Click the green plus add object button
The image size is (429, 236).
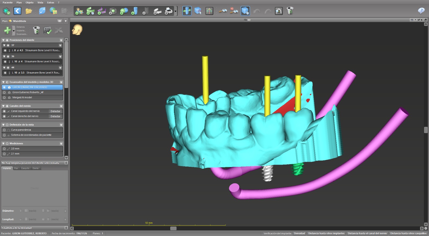7,30
